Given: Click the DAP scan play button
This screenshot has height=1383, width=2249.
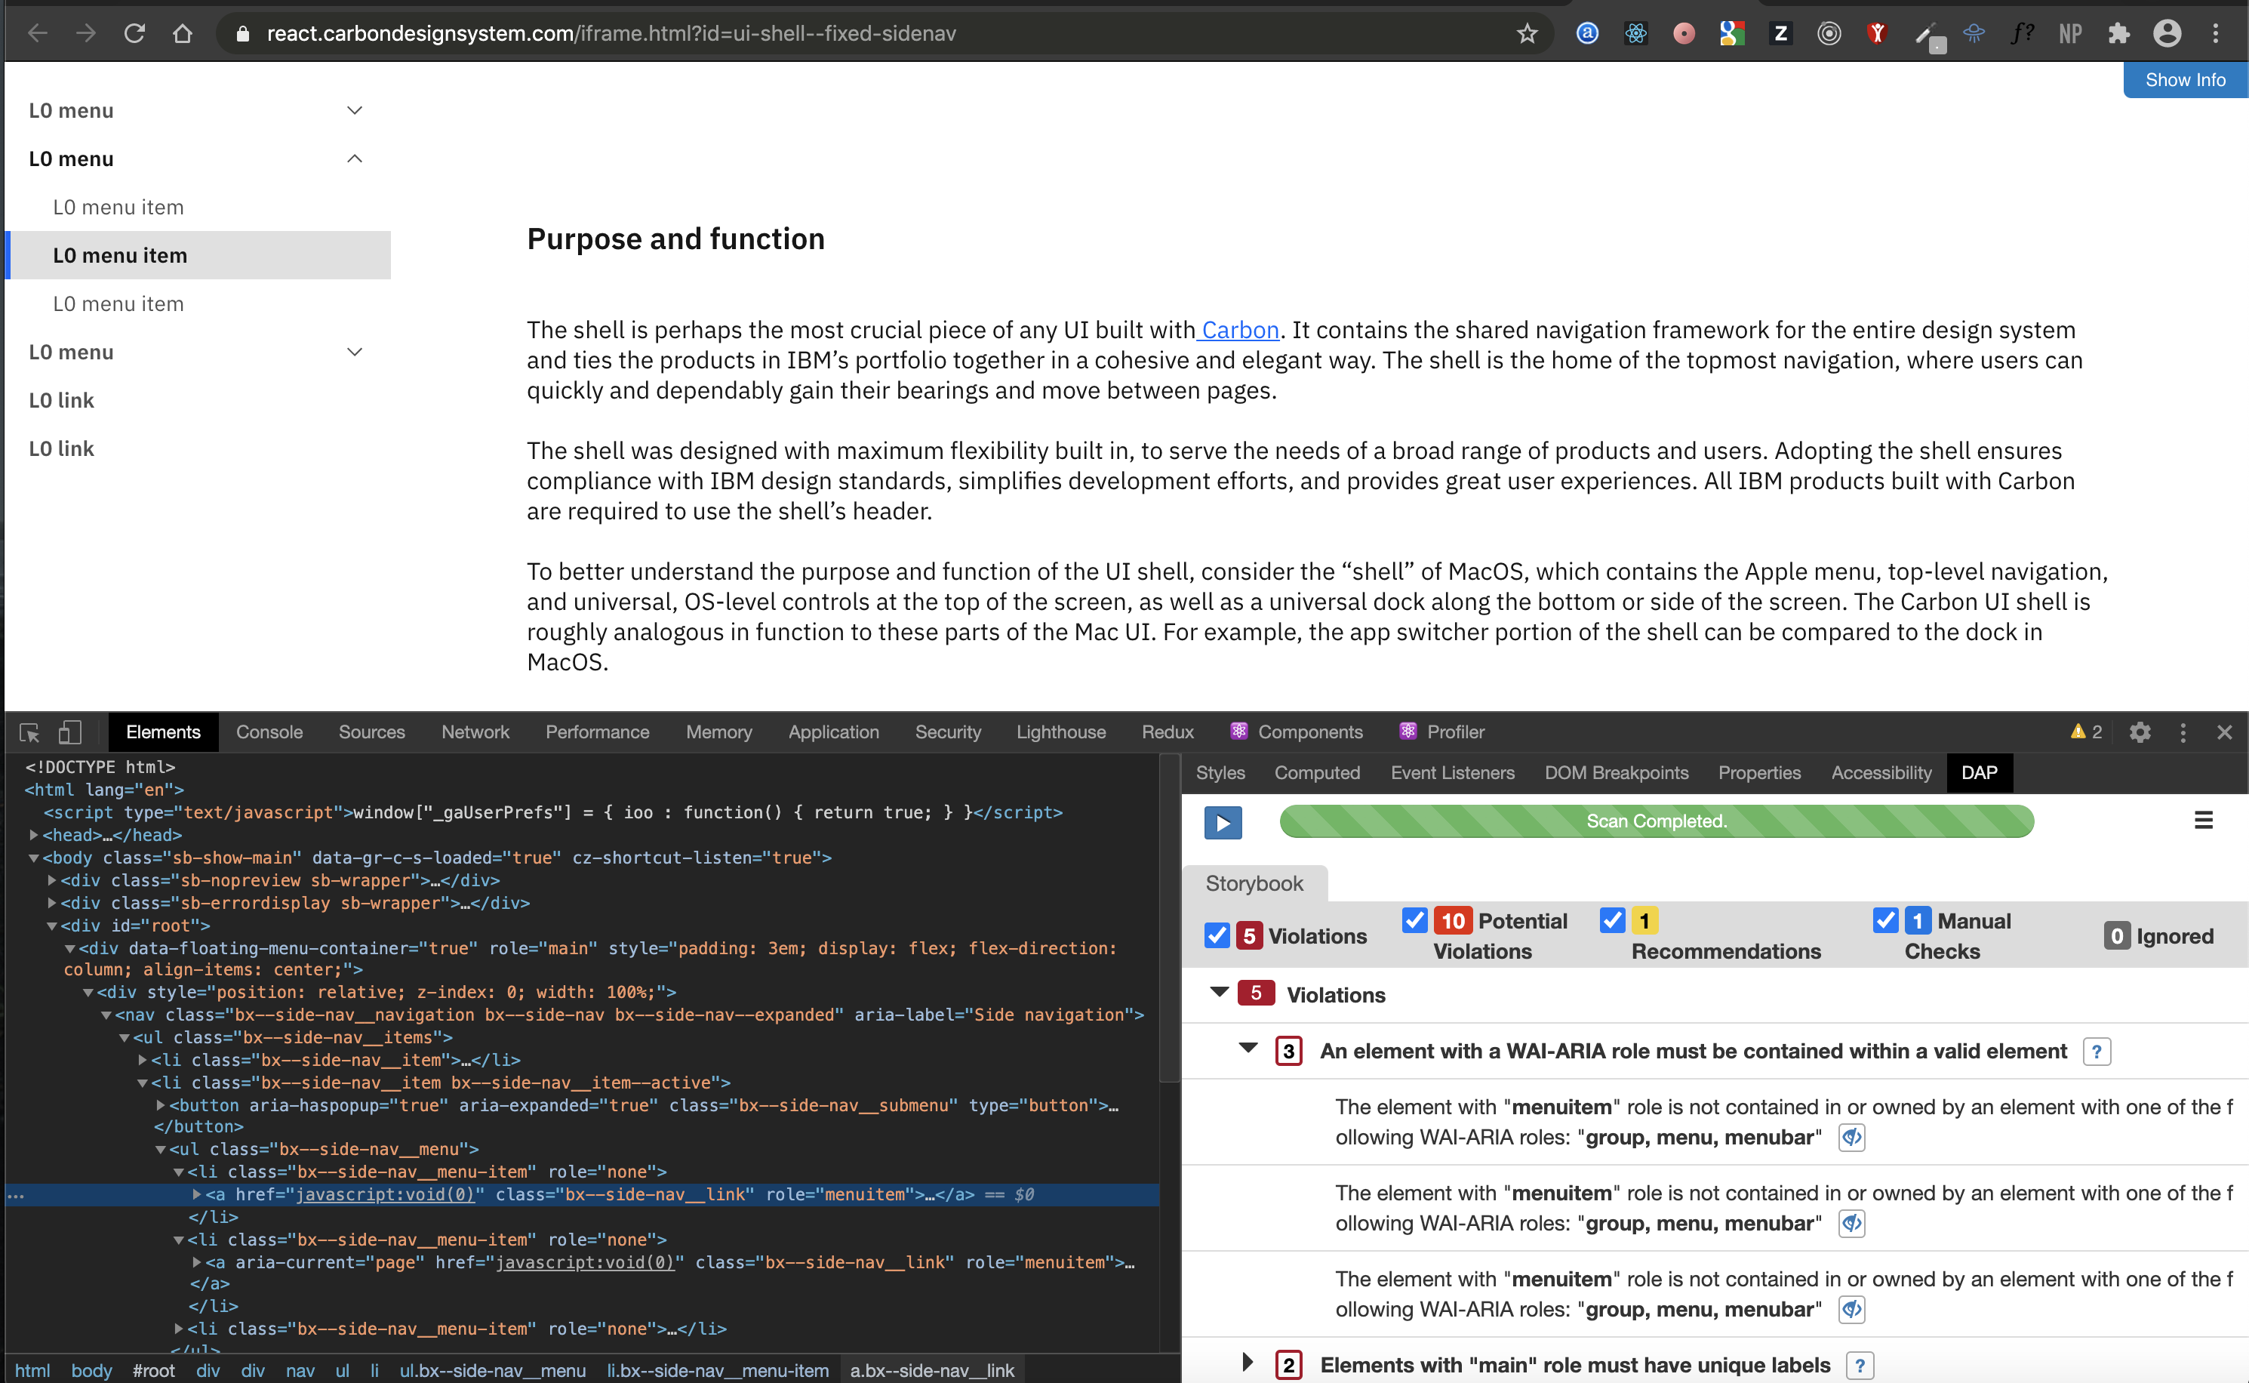Looking at the screenshot, I should pos(1223,822).
